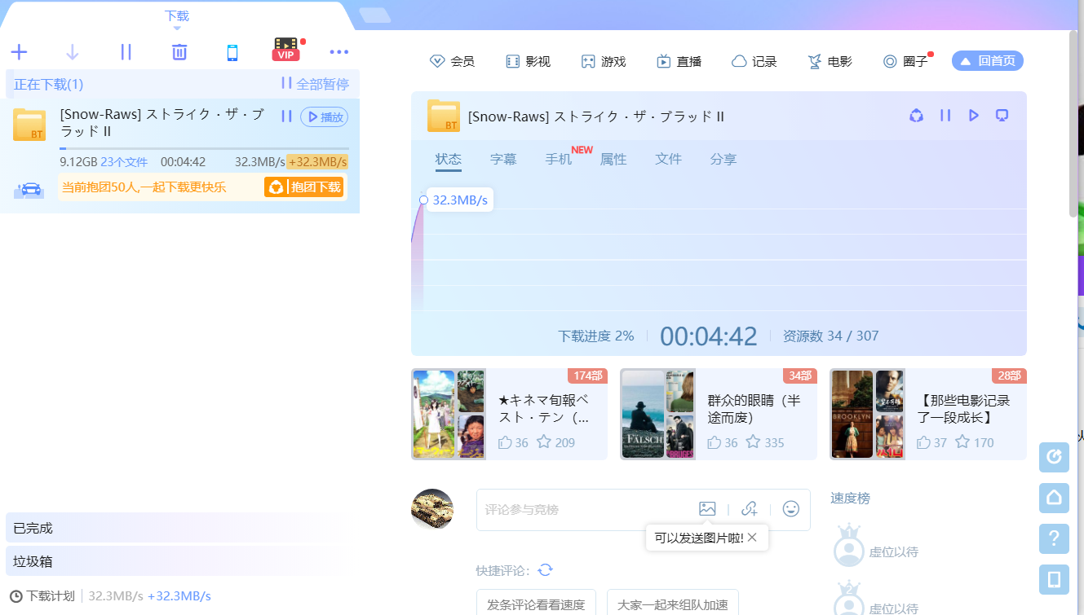Click the 回首页 button
This screenshot has width=1084, height=615.
pos(987,60)
